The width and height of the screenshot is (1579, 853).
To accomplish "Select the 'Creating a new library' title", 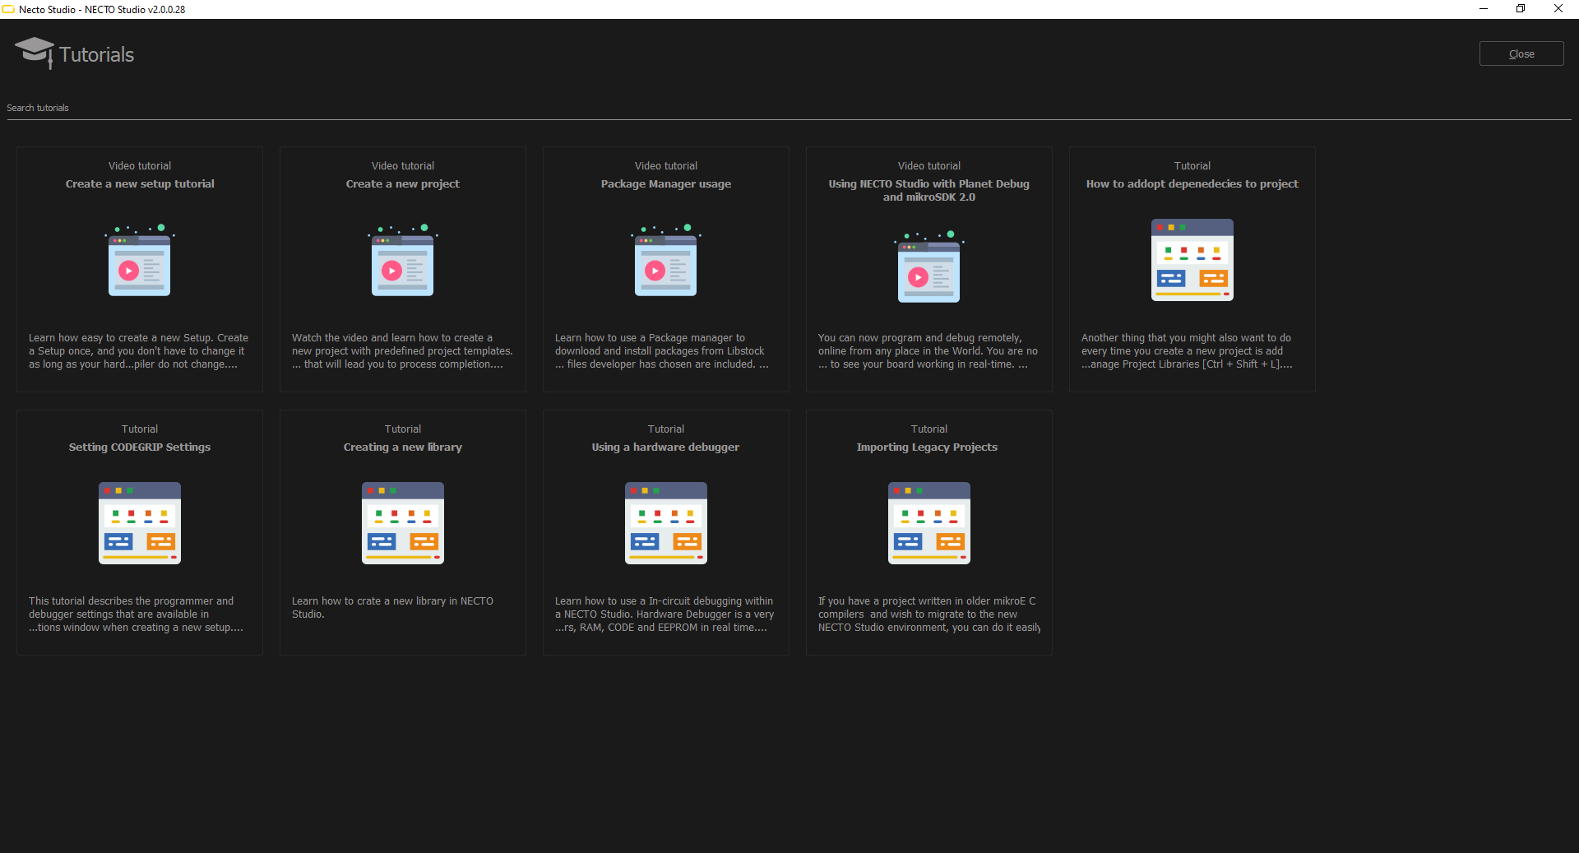I will [x=403, y=447].
